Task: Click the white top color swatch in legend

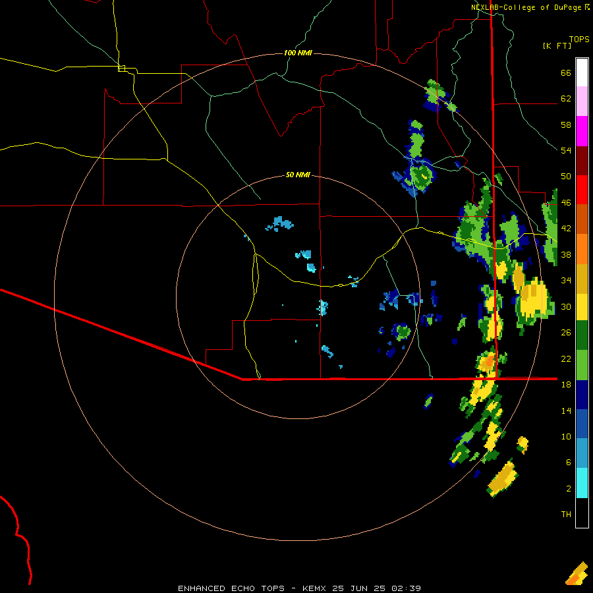Action: click(582, 72)
